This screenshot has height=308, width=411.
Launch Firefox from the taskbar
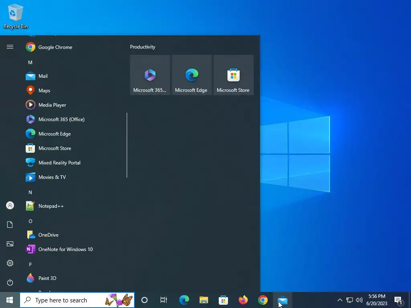click(243, 300)
